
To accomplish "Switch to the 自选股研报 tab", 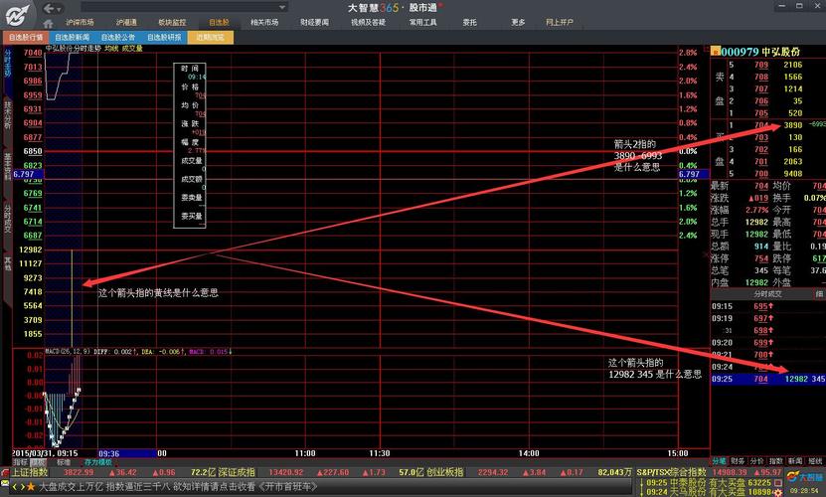I will pos(164,38).
